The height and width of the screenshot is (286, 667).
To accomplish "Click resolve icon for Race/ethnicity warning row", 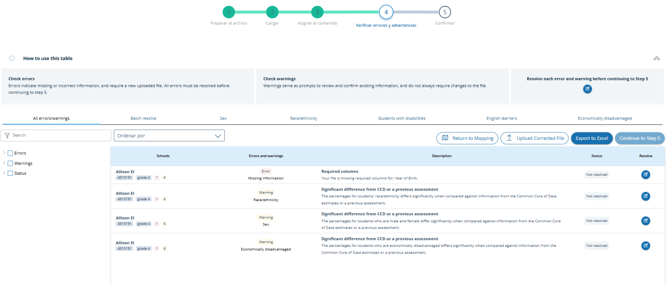I will tap(645, 196).
